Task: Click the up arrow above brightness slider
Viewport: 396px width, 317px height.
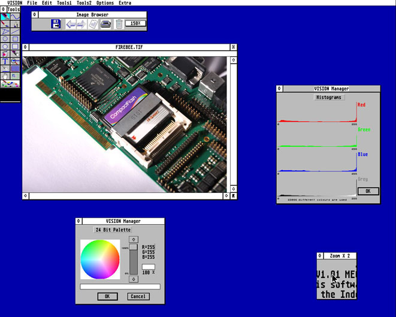Action: [134, 239]
